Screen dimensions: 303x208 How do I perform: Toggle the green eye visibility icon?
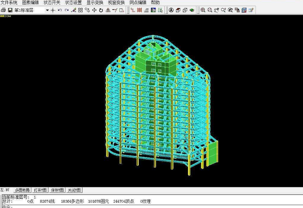[192, 10]
